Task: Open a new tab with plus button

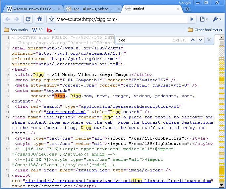Action: 187,9
